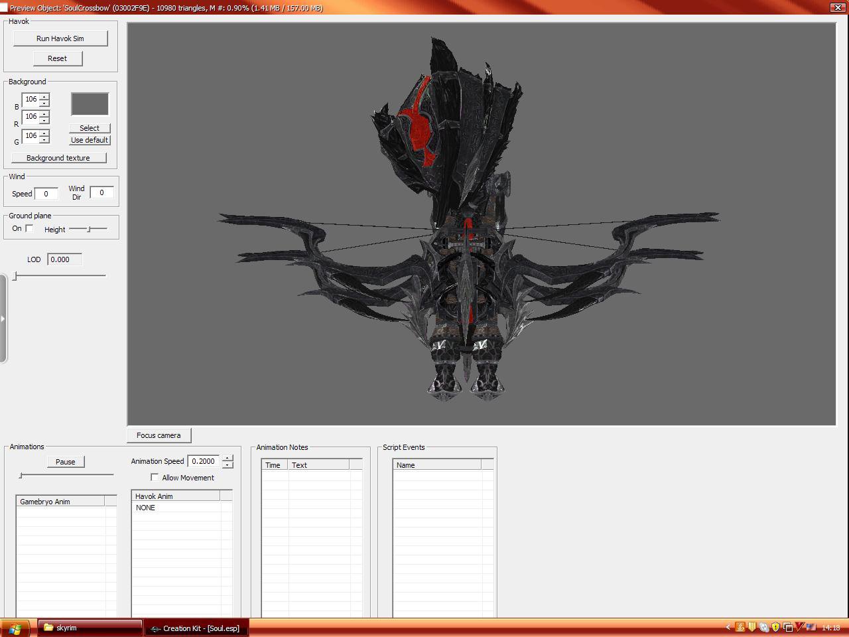Click the Wind Speed input field

click(x=46, y=194)
